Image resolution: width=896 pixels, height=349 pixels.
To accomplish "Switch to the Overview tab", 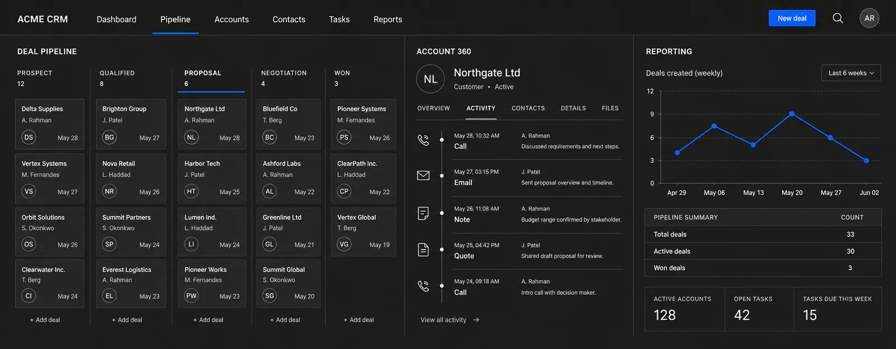I will point(433,109).
